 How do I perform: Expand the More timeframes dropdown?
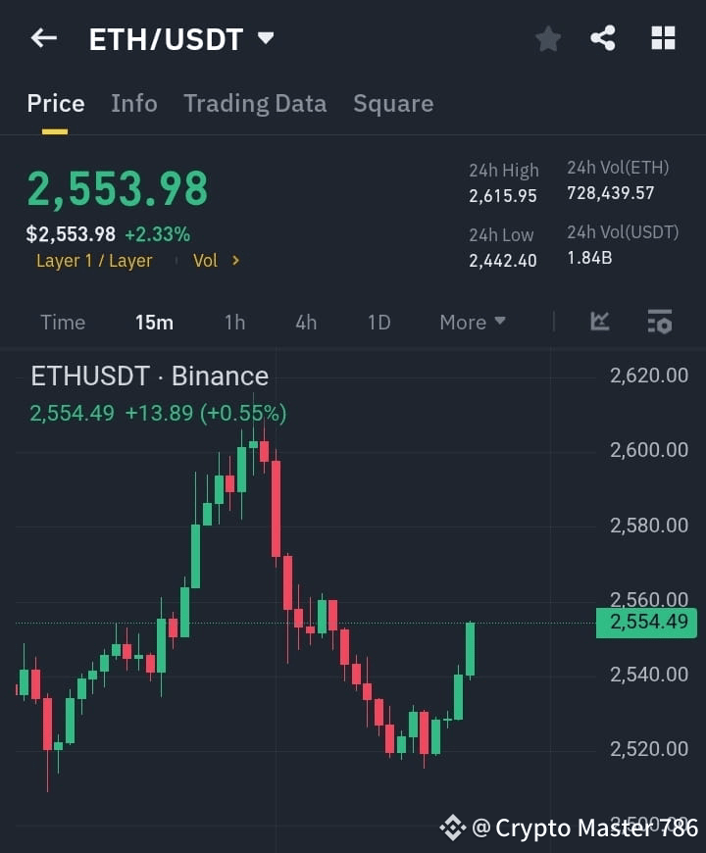click(472, 322)
